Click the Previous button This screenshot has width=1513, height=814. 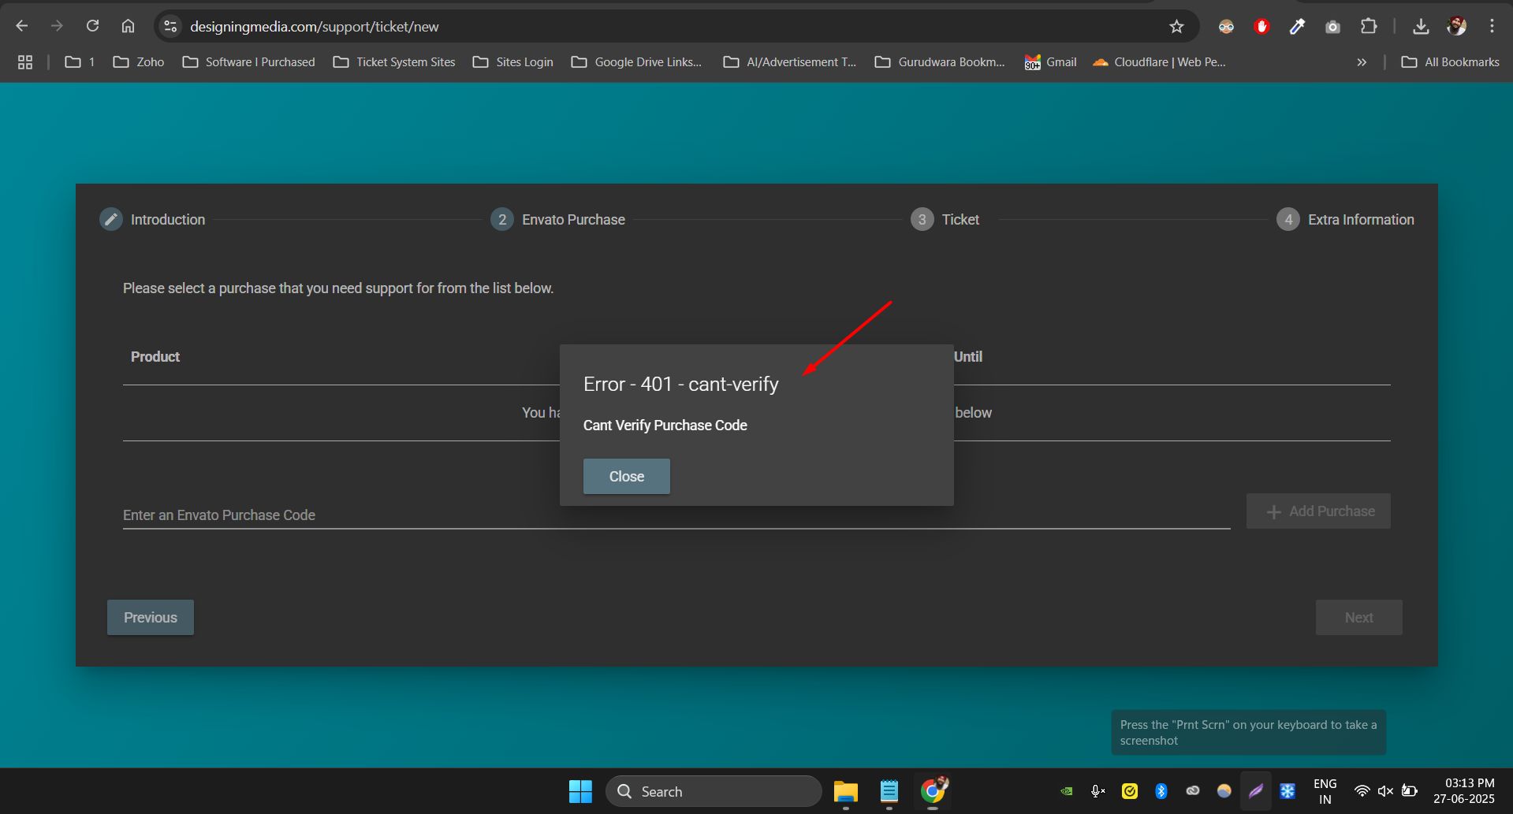click(x=151, y=617)
